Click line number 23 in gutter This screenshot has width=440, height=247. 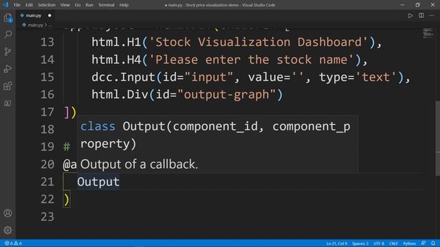(x=47, y=217)
